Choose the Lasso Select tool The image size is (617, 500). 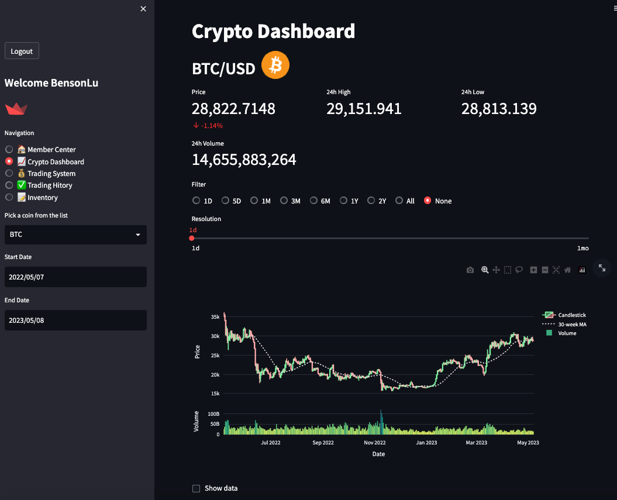click(519, 270)
